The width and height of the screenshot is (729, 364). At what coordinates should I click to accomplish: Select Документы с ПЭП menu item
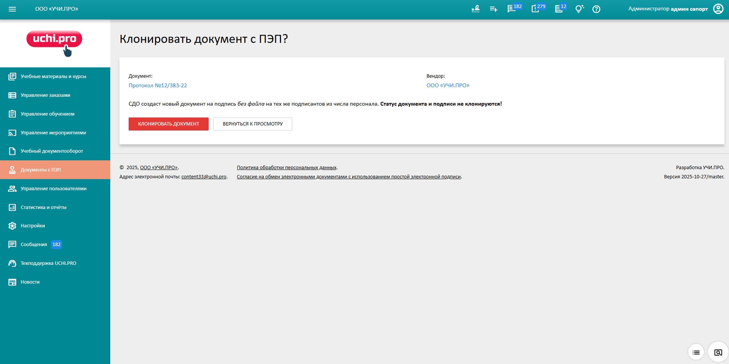coord(41,170)
